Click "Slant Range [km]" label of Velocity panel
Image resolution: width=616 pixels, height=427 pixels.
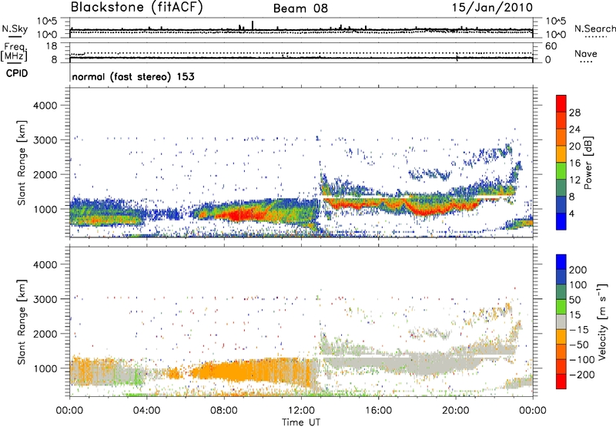[22, 322]
